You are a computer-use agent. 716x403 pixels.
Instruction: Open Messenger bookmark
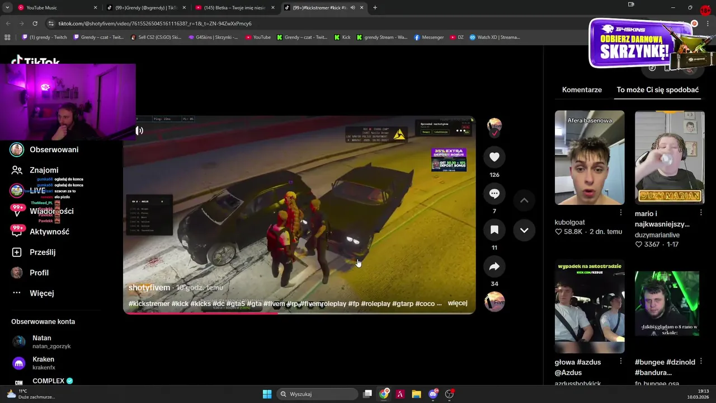coord(429,38)
